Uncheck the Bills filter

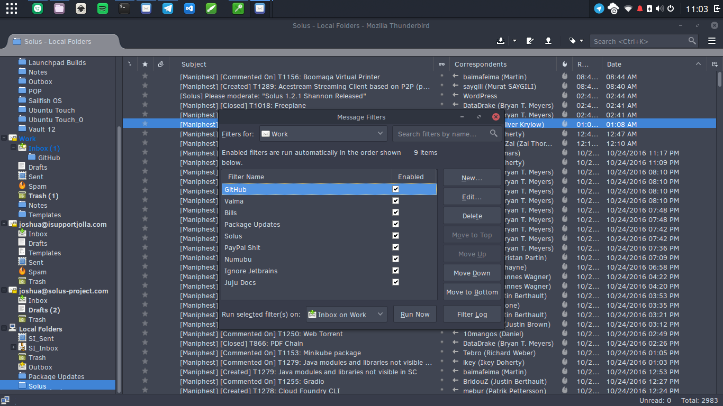click(395, 213)
